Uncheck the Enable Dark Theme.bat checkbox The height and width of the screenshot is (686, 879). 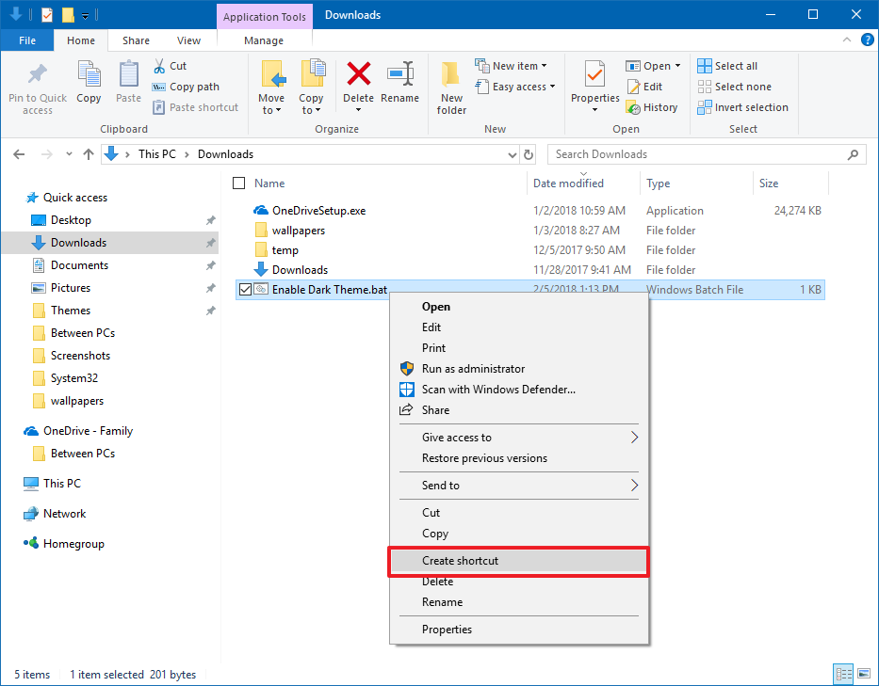tap(245, 289)
